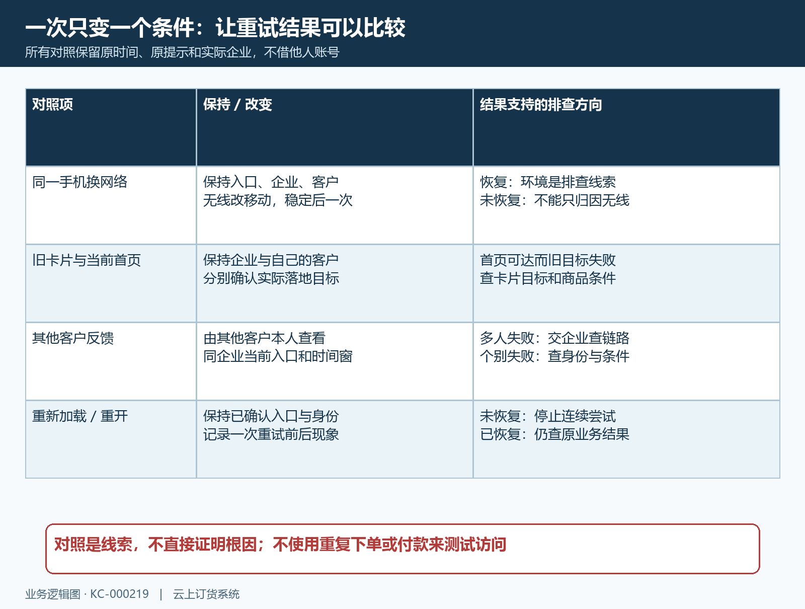Click text '由其他客户本人查看'
Image resolution: width=805 pixels, height=609 pixels.
(x=264, y=338)
